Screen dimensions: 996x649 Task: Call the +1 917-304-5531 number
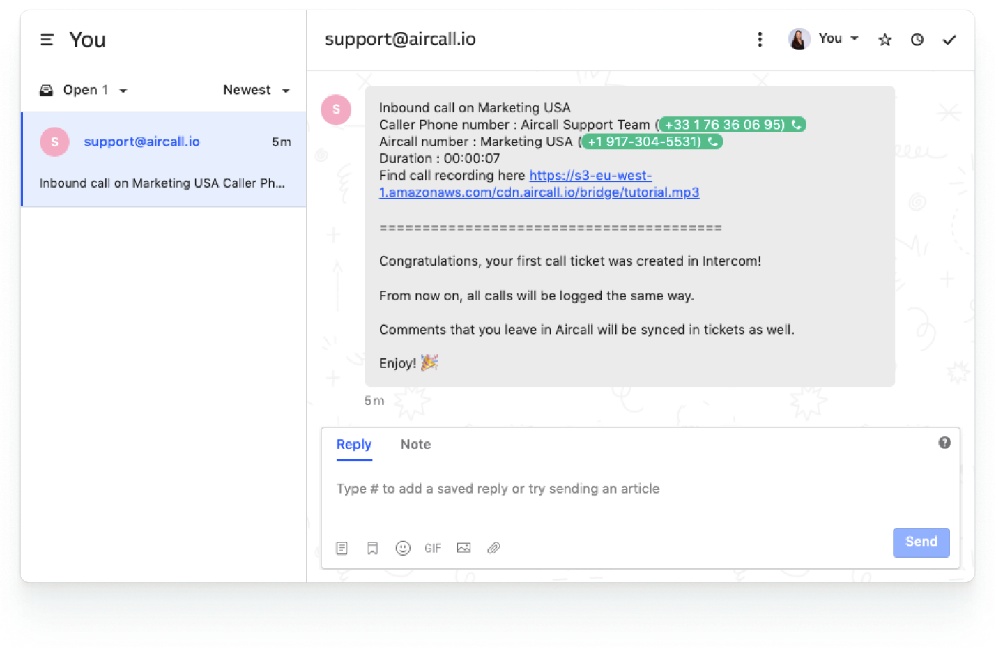point(652,142)
